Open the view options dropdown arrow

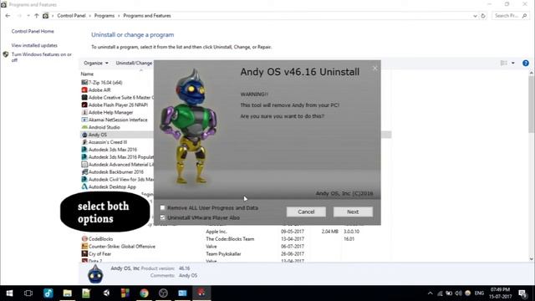tap(512, 64)
